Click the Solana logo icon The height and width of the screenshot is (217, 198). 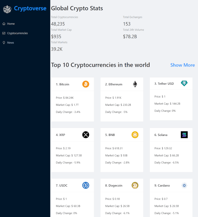coord(184,135)
